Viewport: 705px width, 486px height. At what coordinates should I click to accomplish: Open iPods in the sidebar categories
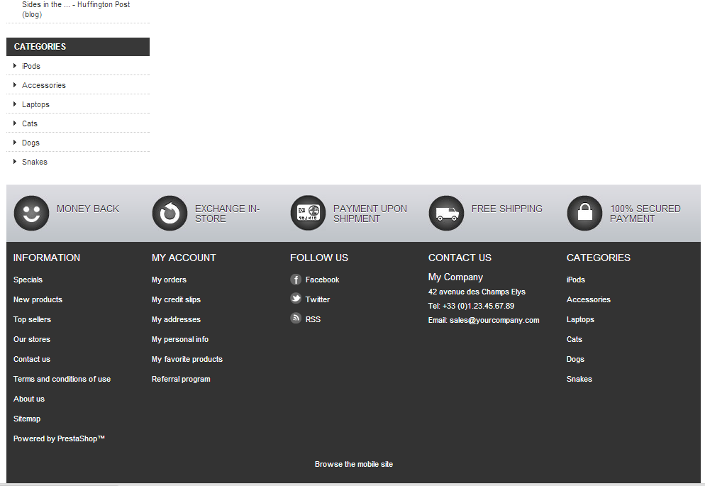click(31, 66)
